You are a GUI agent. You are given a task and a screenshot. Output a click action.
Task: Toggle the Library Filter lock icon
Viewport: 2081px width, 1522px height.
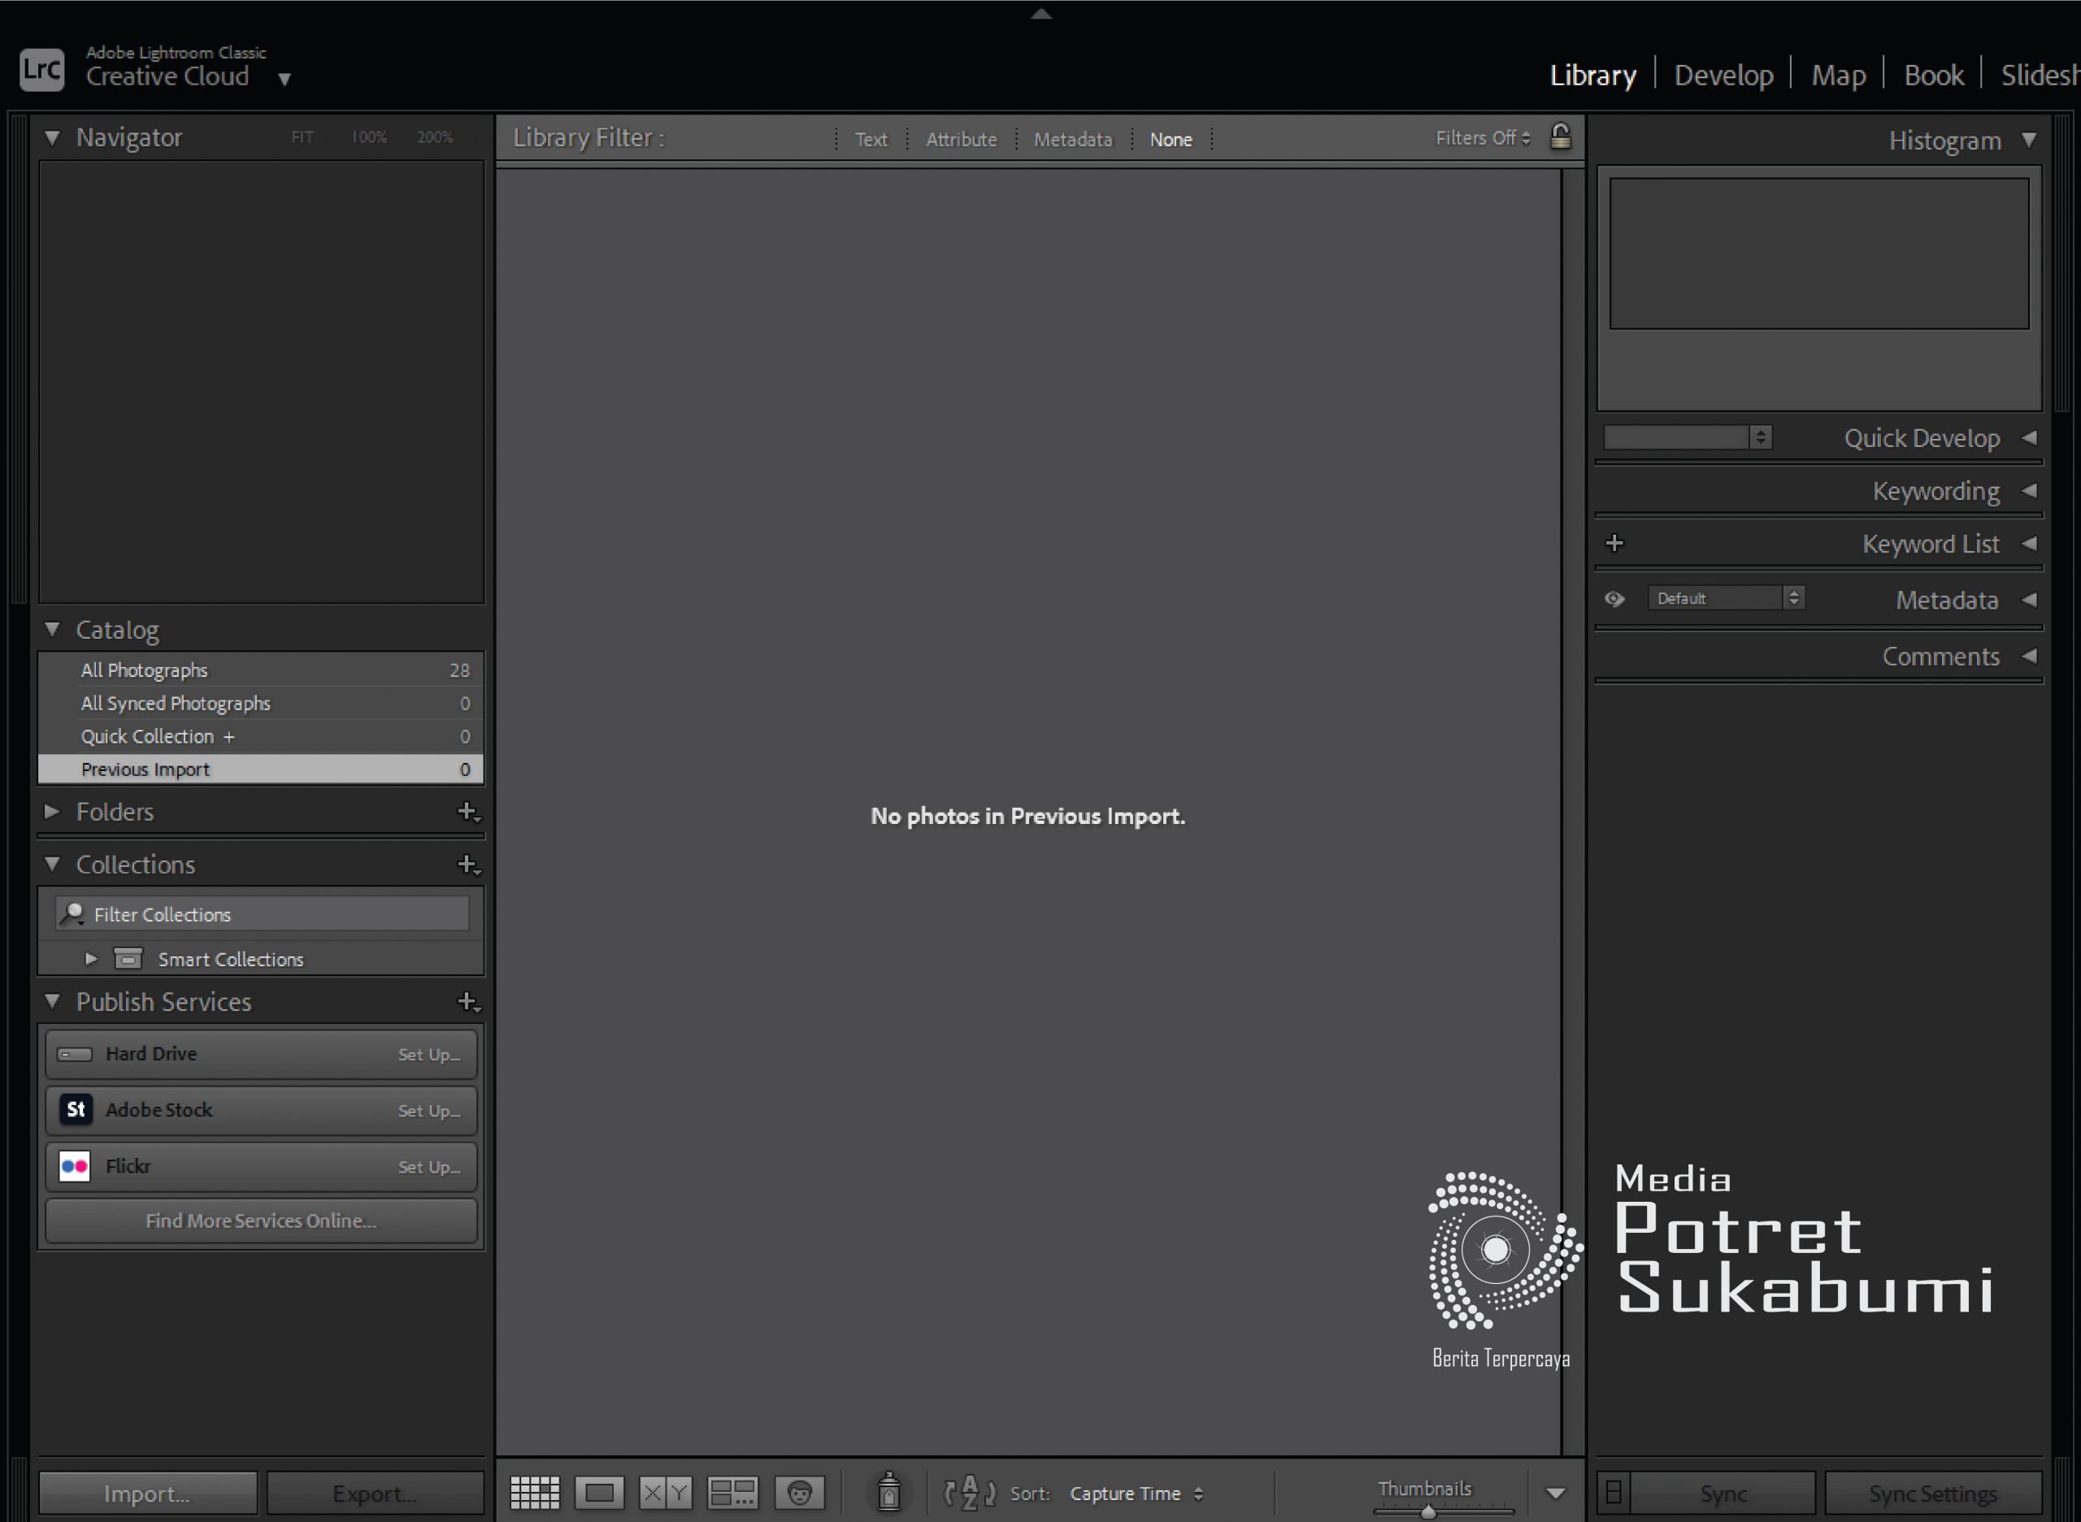click(1559, 137)
